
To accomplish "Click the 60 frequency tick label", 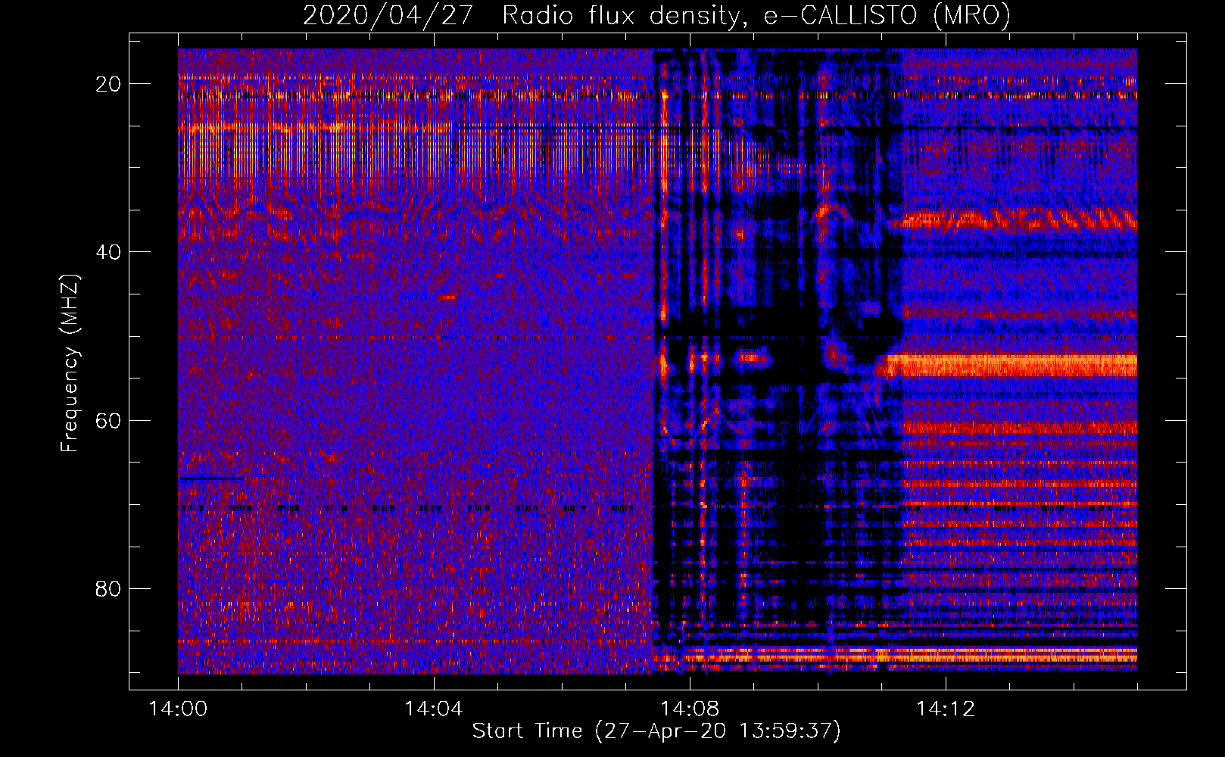I will click(x=108, y=420).
